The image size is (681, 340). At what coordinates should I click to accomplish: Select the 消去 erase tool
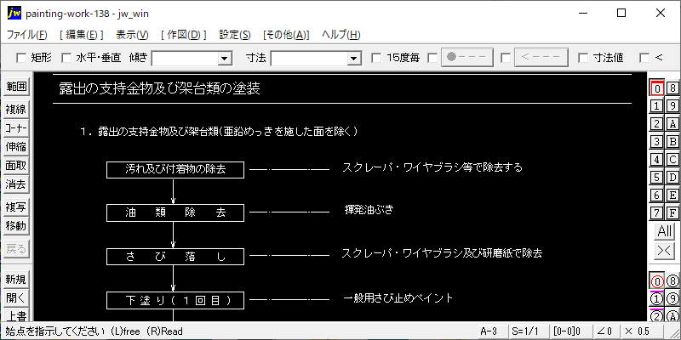tap(16, 184)
